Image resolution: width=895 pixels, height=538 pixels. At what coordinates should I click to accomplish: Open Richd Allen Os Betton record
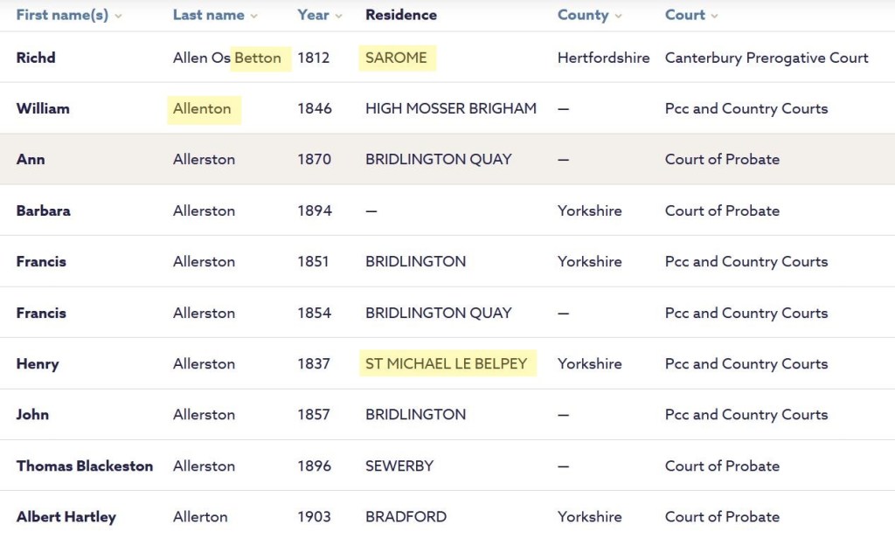(36, 58)
